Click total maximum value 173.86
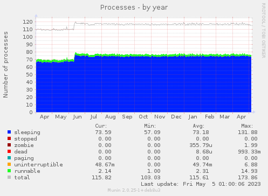Screen dimensions: 268x196 click(x=248, y=178)
